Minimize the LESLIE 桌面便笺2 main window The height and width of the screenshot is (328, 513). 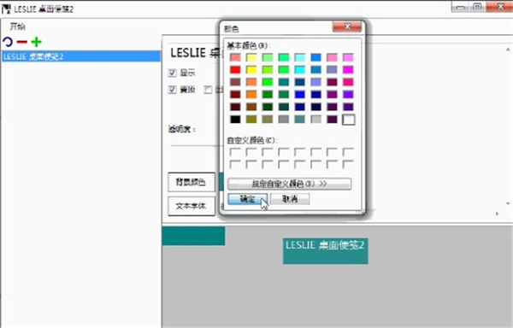click(x=460, y=7)
